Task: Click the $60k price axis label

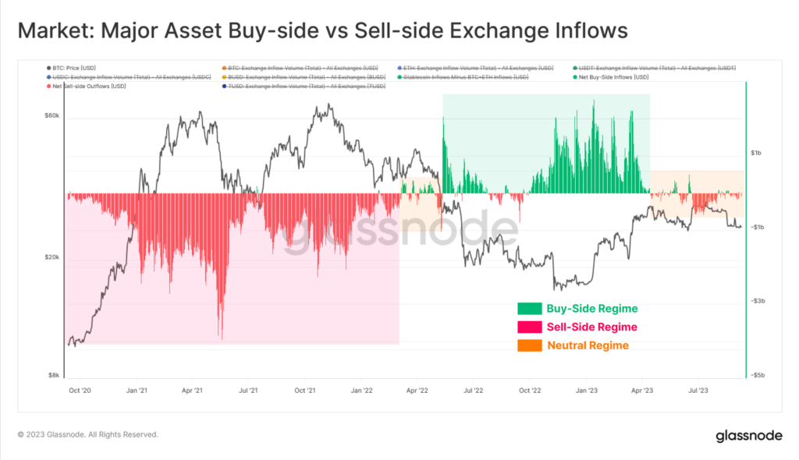Action: [52, 115]
